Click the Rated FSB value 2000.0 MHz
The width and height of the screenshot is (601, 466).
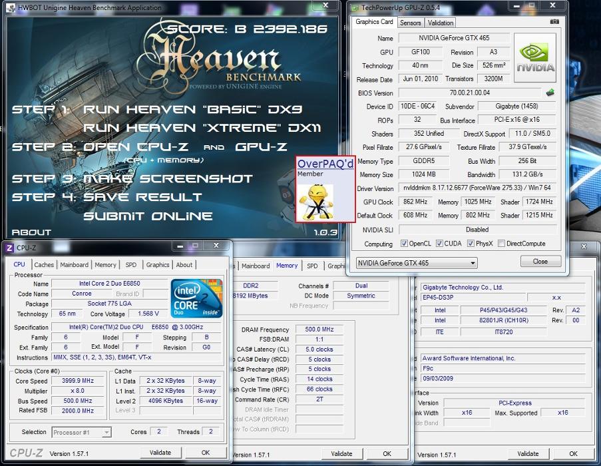coord(78,411)
